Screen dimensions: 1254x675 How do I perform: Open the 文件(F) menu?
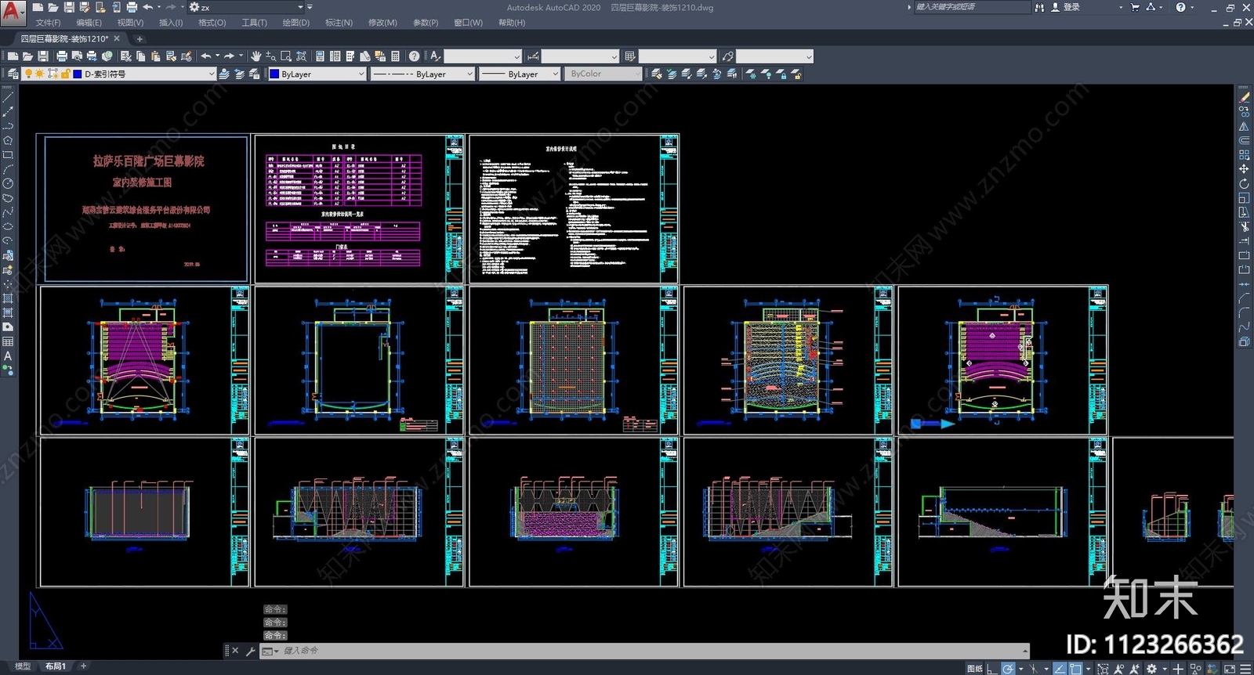pos(48,23)
